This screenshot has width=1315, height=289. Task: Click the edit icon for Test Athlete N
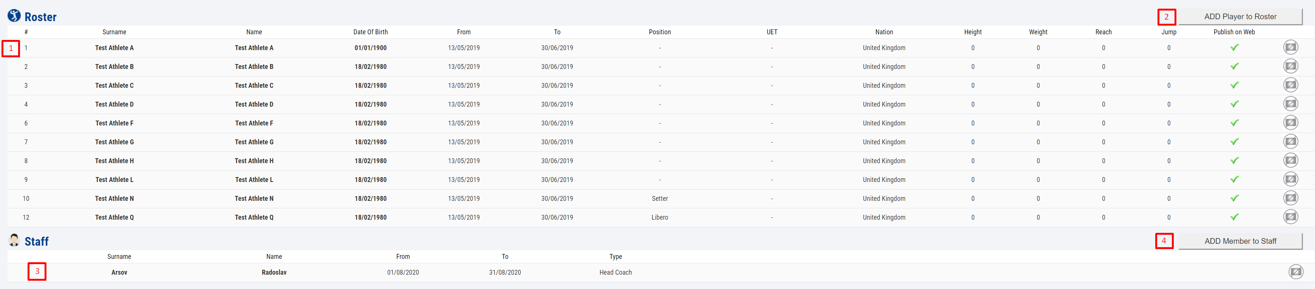(x=1290, y=198)
